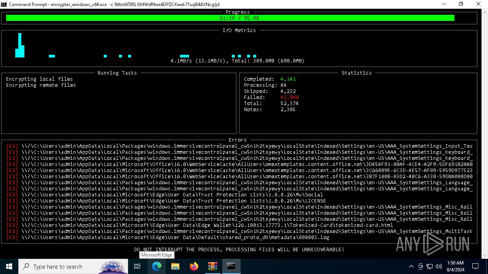The height and width of the screenshot is (274, 488).
Task: Click the Skipped count 4,232
Action: pyautogui.click(x=288, y=91)
